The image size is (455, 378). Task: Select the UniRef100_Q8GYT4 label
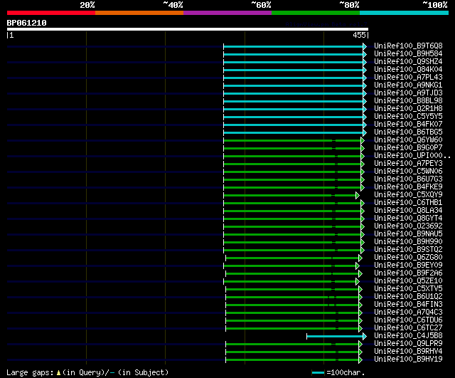[x=408, y=219]
